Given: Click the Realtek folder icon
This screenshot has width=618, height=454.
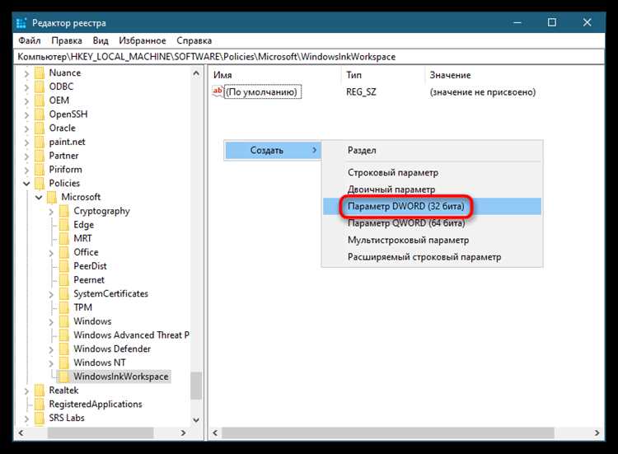Looking at the screenshot, I should click(40, 391).
